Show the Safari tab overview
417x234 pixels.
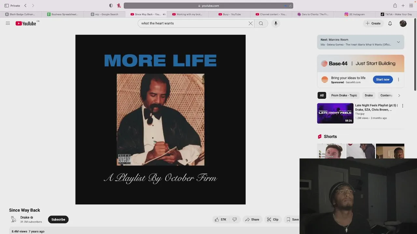(411, 6)
